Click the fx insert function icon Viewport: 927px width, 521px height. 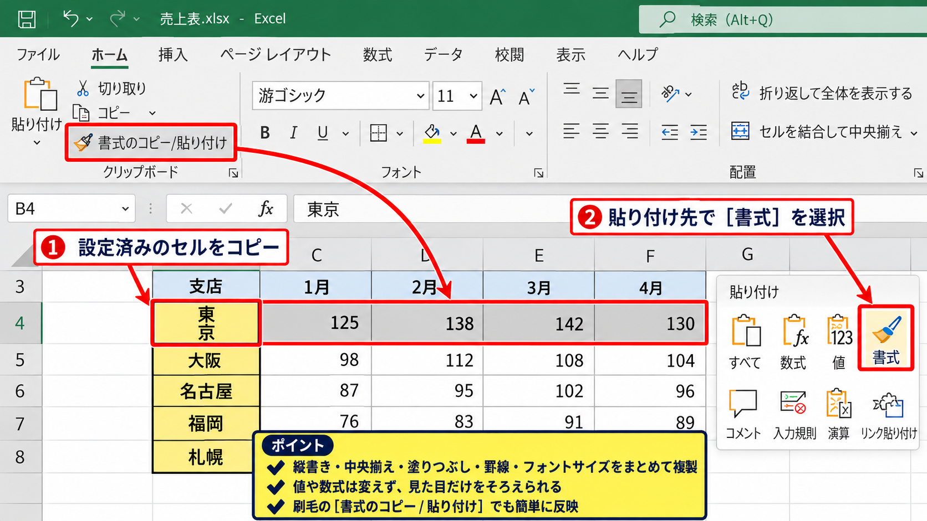pos(266,209)
